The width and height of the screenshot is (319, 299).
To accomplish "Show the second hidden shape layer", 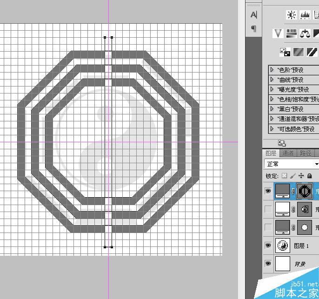I will pos(268,209).
